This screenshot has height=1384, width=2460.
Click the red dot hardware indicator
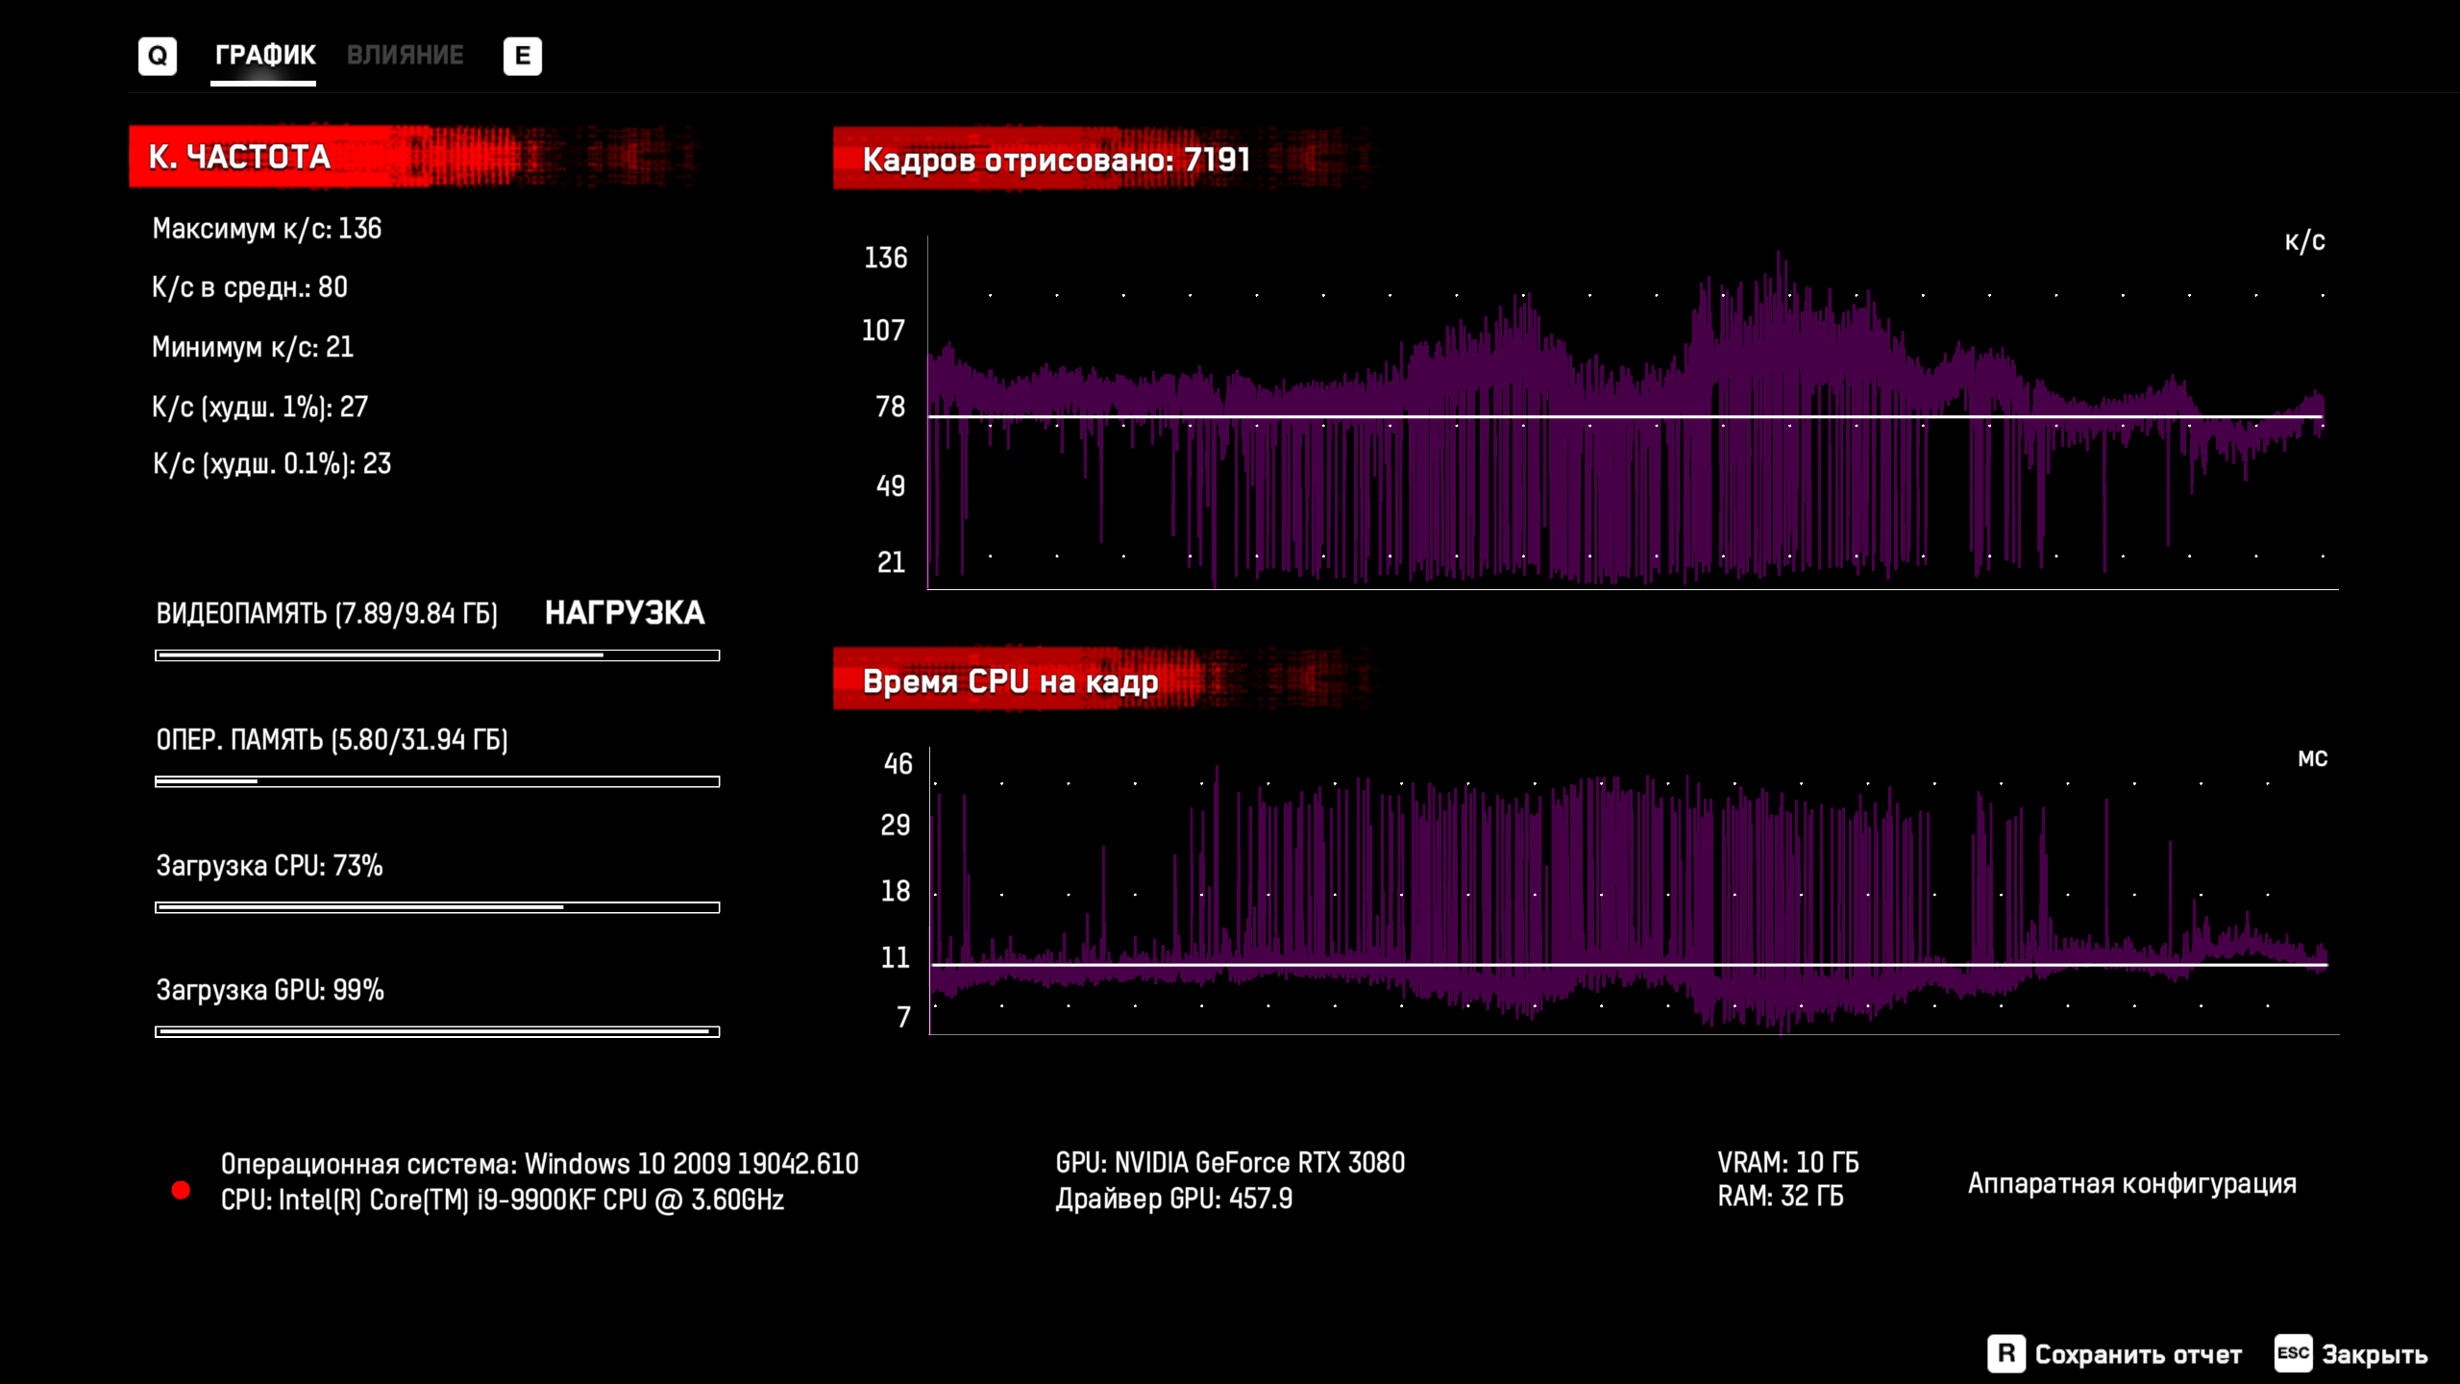coord(181,1190)
